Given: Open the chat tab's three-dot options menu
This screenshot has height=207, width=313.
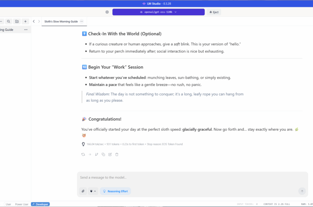Looking at the screenshot, I should click(x=82, y=21).
